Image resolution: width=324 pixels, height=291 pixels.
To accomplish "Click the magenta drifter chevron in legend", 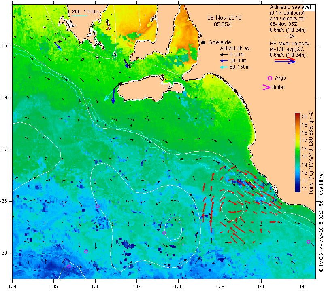I will pyautogui.click(x=266, y=87).
